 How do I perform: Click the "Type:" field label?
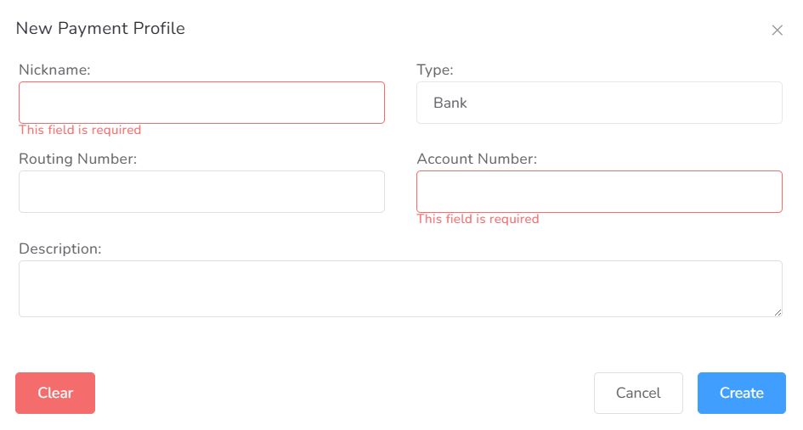point(435,70)
